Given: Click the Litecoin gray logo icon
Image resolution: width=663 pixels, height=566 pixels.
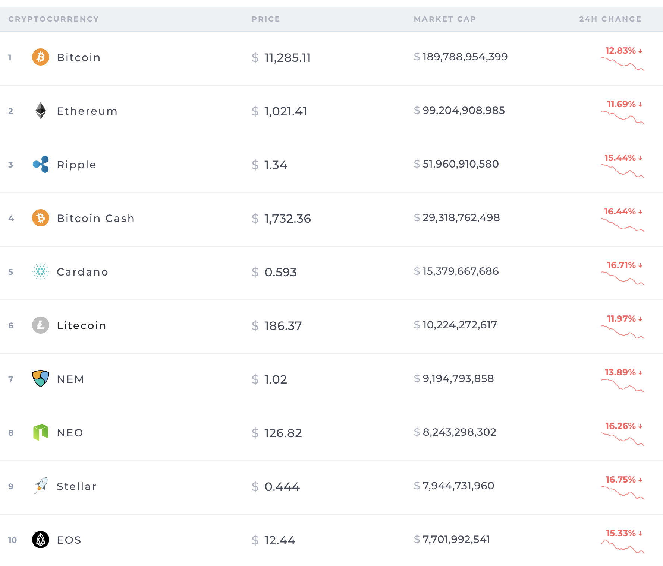Looking at the screenshot, I should pos(41,325).
